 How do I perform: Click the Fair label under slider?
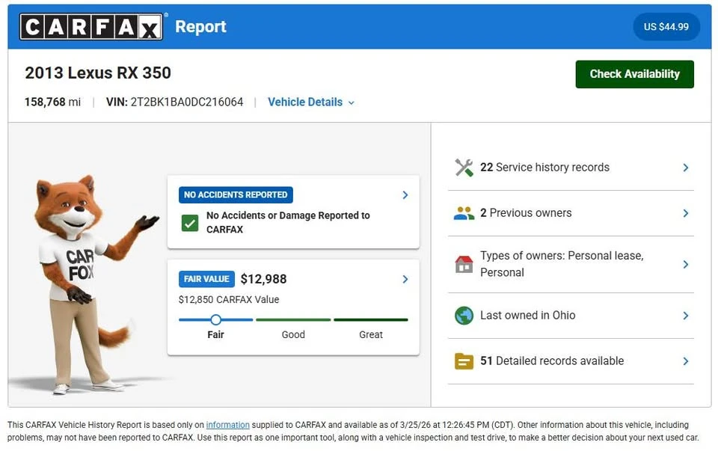click(x=215, y=335)
